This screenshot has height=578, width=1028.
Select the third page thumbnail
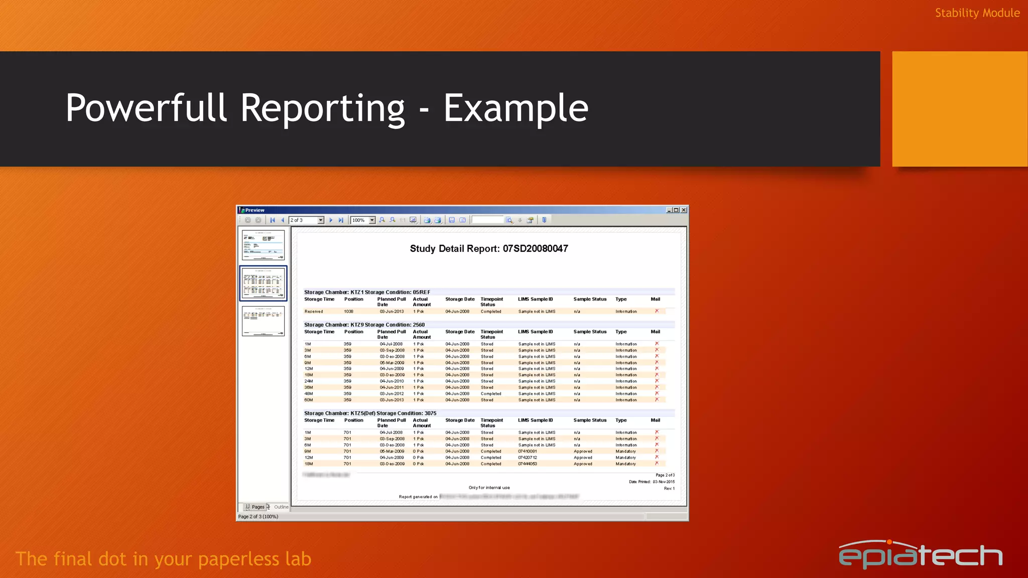(263, 321)
